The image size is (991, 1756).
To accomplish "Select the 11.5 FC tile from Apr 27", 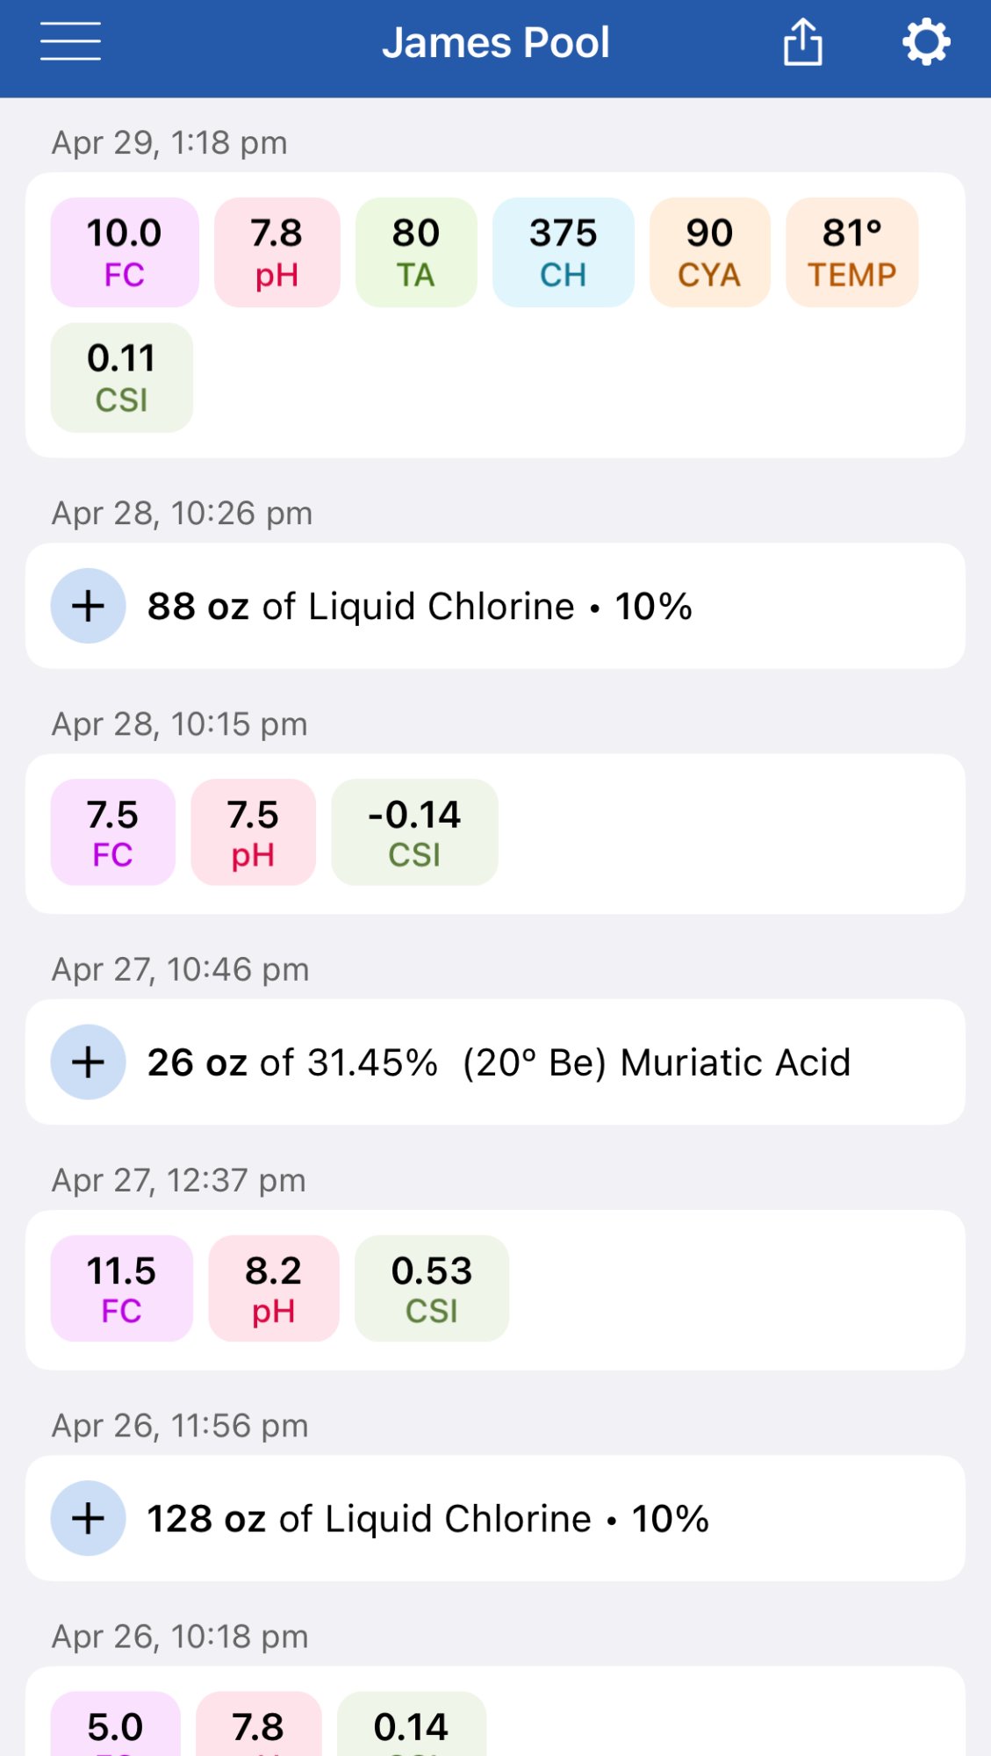I will coord(121,1288).
